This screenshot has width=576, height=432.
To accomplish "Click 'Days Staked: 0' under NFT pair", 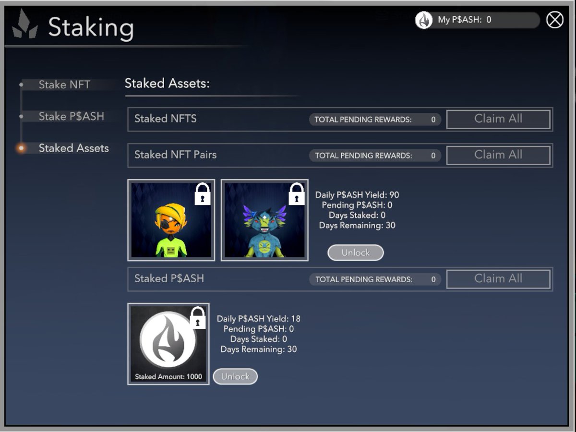I will pyautogui.click(x=357, y=215).
